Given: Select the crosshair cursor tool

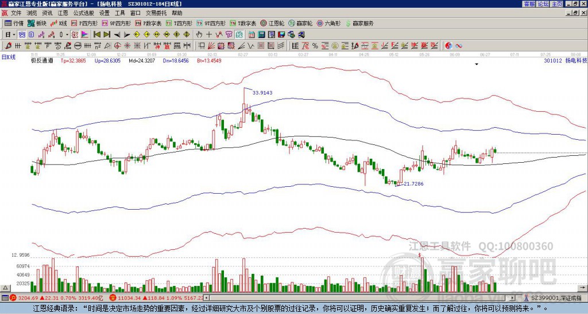Looking at the screenshot, I should 209,35.
